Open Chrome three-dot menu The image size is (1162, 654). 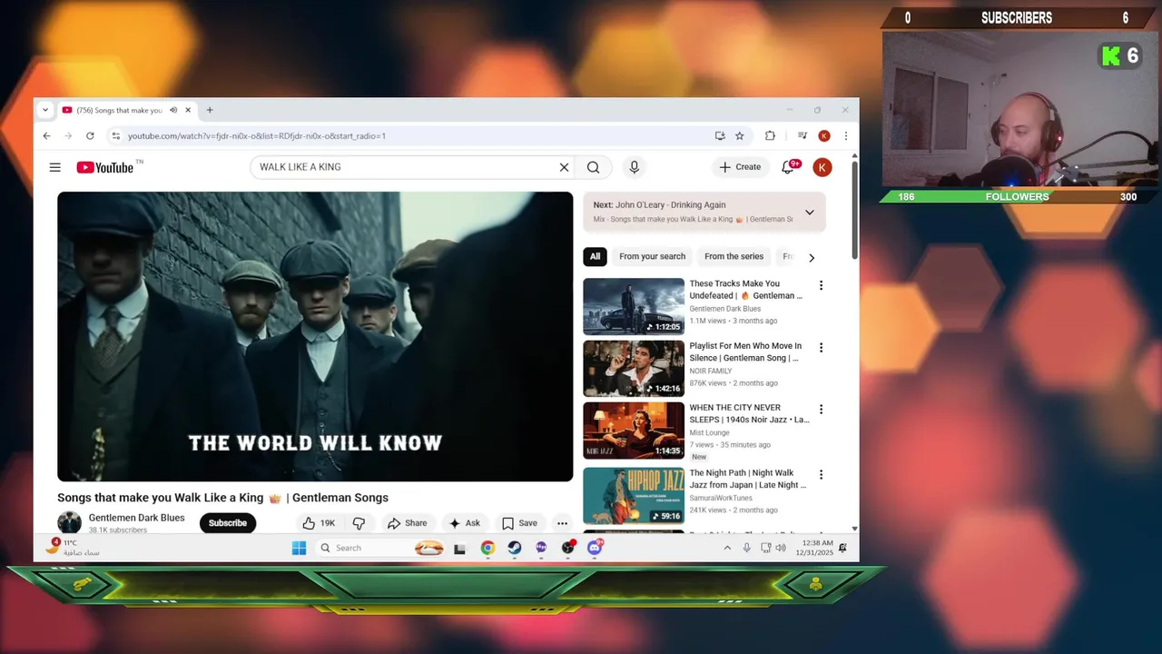click(x=846, y=136)
